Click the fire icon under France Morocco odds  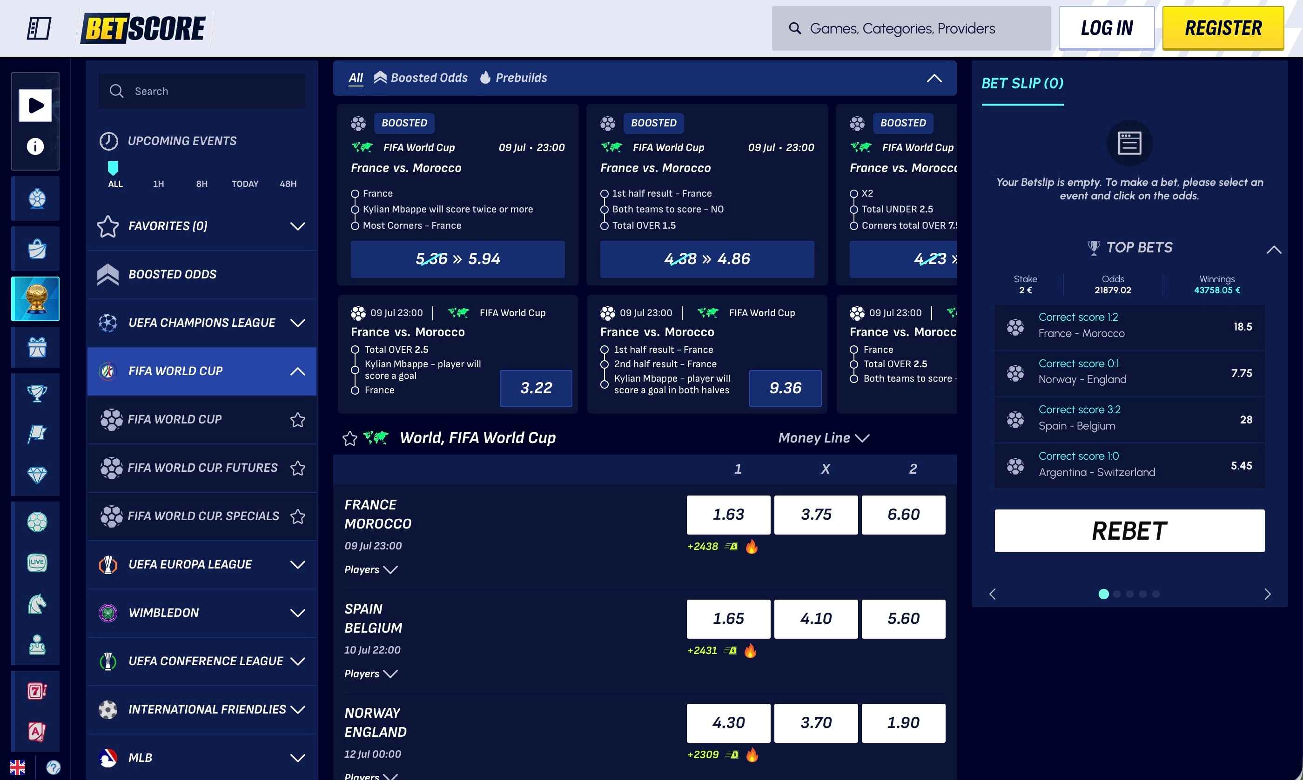tap(752, 547)
